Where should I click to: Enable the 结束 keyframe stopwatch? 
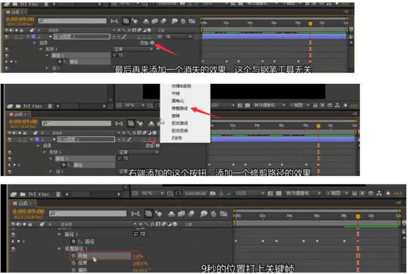pyautogui.click(x=73, y=263)
